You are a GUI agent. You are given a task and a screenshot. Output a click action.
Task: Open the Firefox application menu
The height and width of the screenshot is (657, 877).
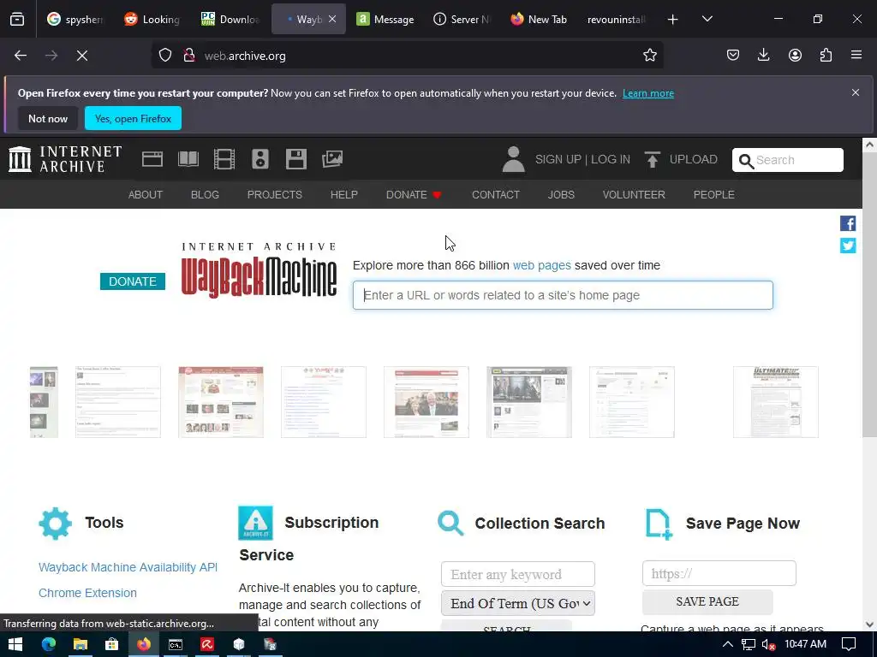tap(856, 56)
